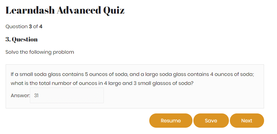
Task: Click the word 'Advanced' in the title
Action: (x=79, y=10)
